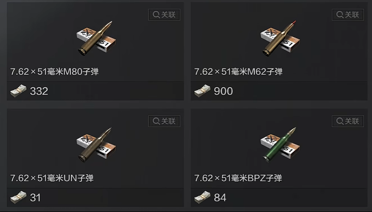Click the 900 price value

(223, 91)
